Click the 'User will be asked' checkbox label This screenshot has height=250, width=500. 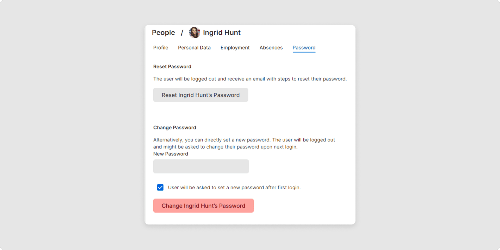click(234, 187)
